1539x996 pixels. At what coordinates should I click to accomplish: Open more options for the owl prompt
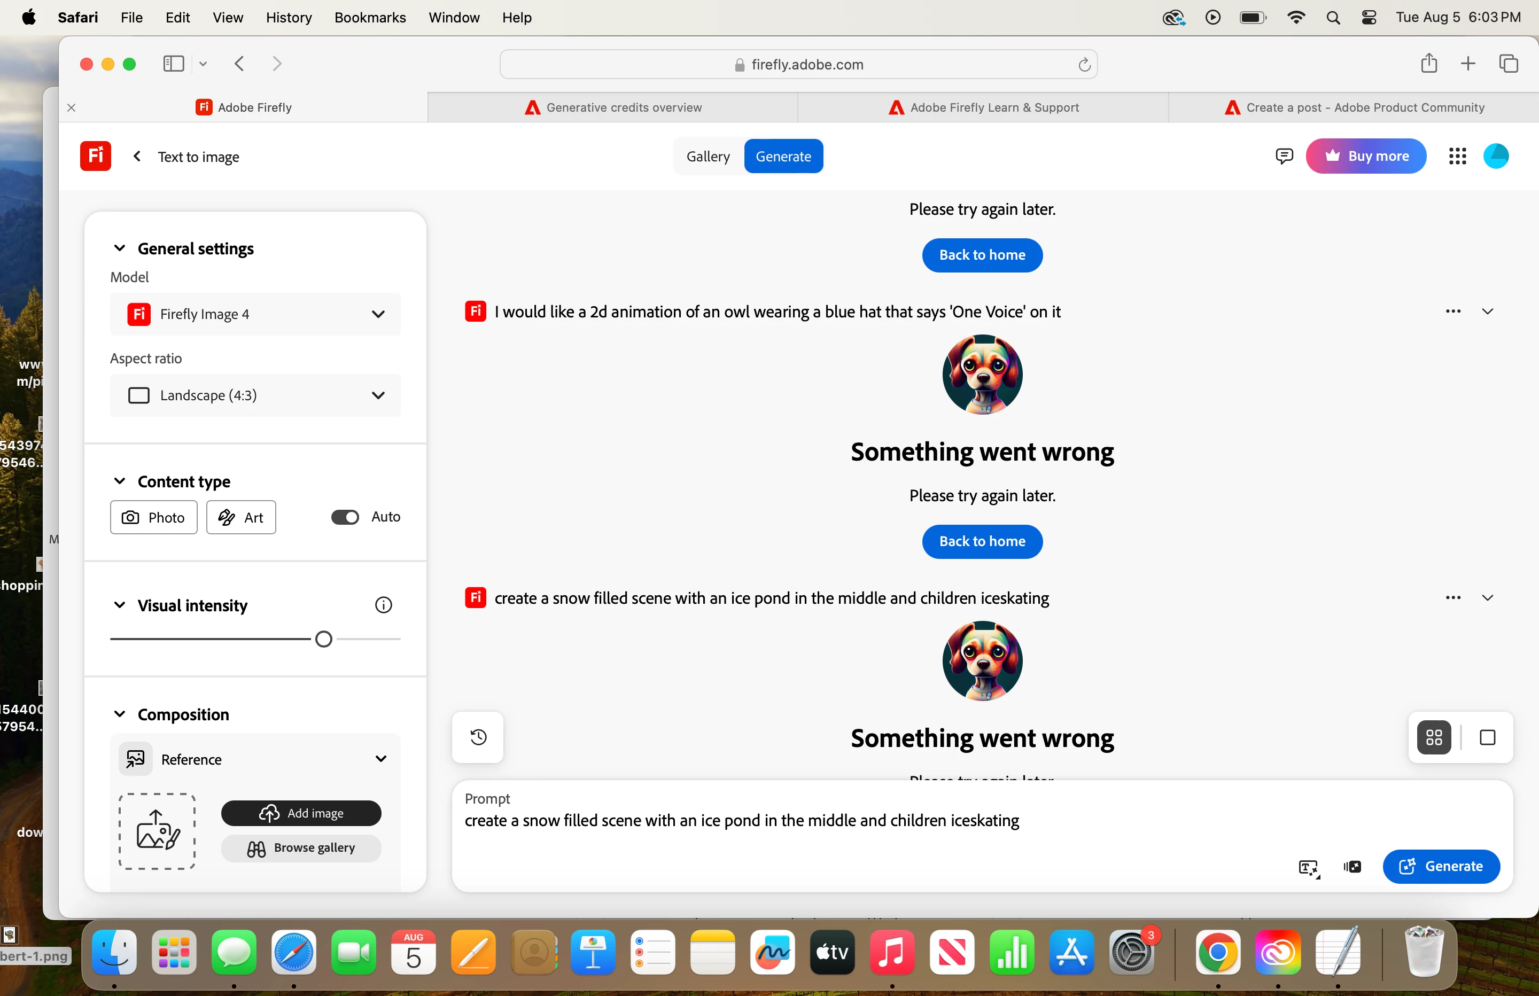coord(1453,311)
